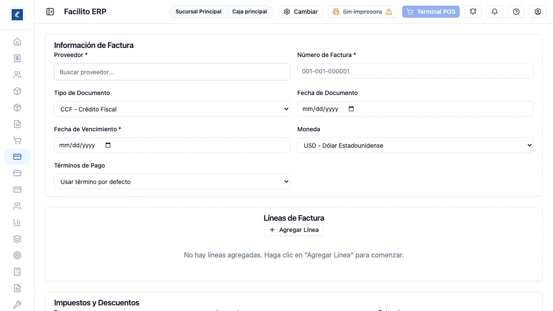Click the Cambiar button

point(301,12)
